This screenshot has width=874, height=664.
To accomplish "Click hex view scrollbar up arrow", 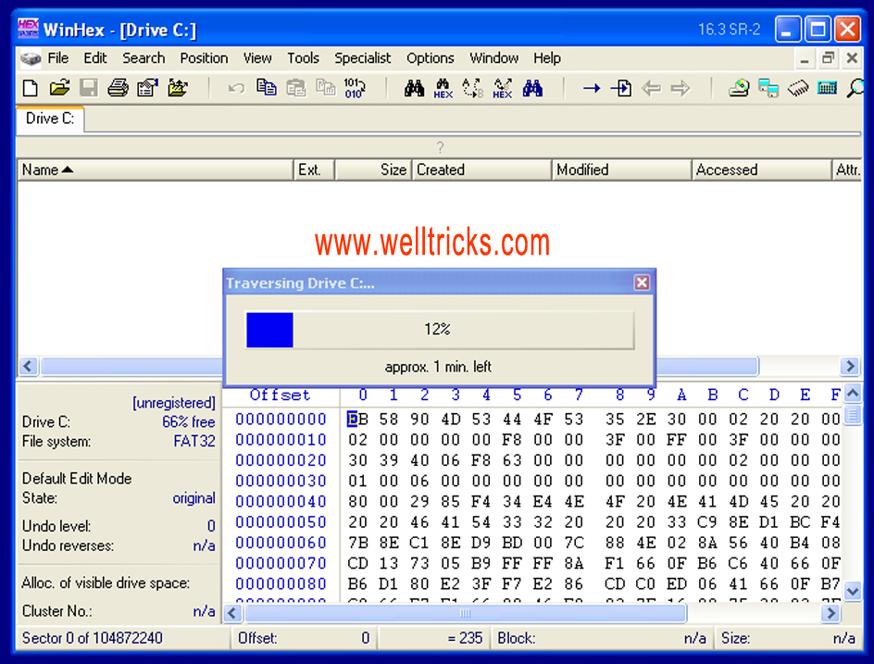I will click(853, 394).
